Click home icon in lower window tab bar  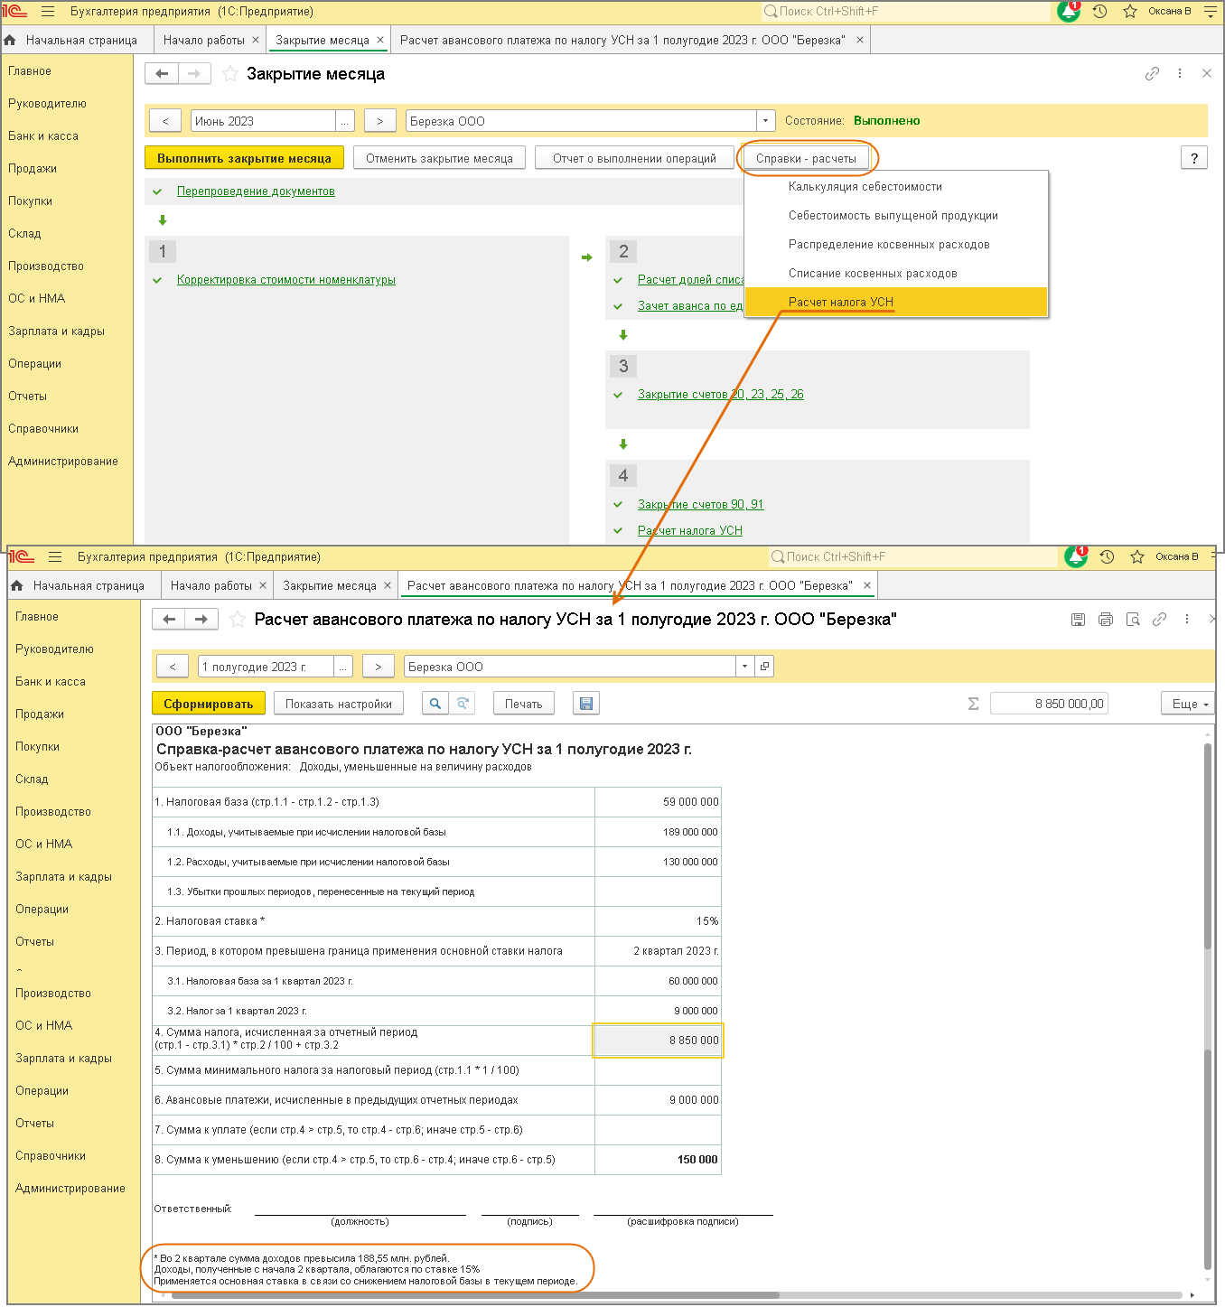tap(17, 585)
